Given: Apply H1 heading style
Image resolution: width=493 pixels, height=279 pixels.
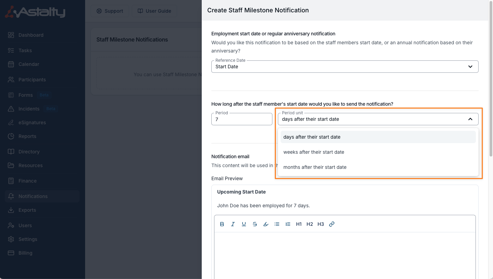Looking at the screenshot, I should tap(299, 224).
